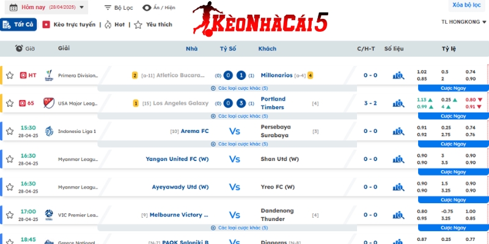
Task: Open statistics icon for Arema FC match
Action: click(399, 131)
